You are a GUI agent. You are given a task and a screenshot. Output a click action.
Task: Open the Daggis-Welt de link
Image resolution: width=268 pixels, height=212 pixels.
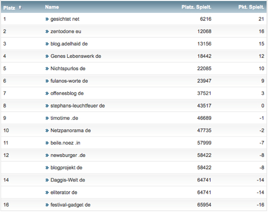pos(68,180)
